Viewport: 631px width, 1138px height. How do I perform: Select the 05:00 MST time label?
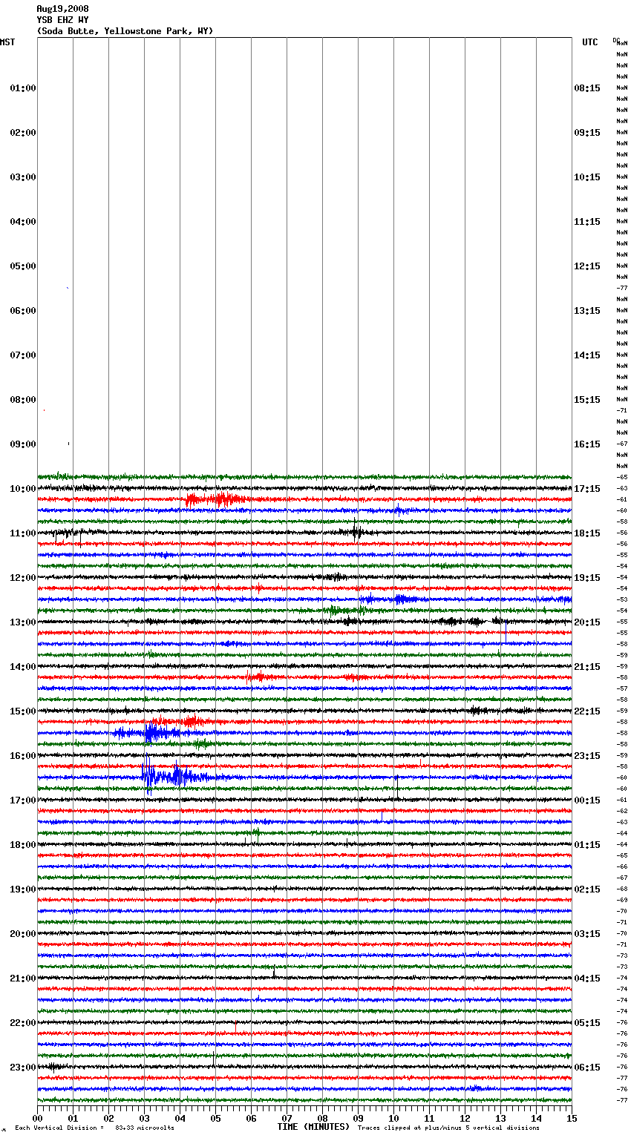point(23,266)
